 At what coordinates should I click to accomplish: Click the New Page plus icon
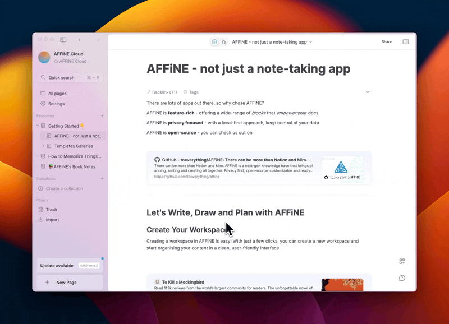click(48, 283)
